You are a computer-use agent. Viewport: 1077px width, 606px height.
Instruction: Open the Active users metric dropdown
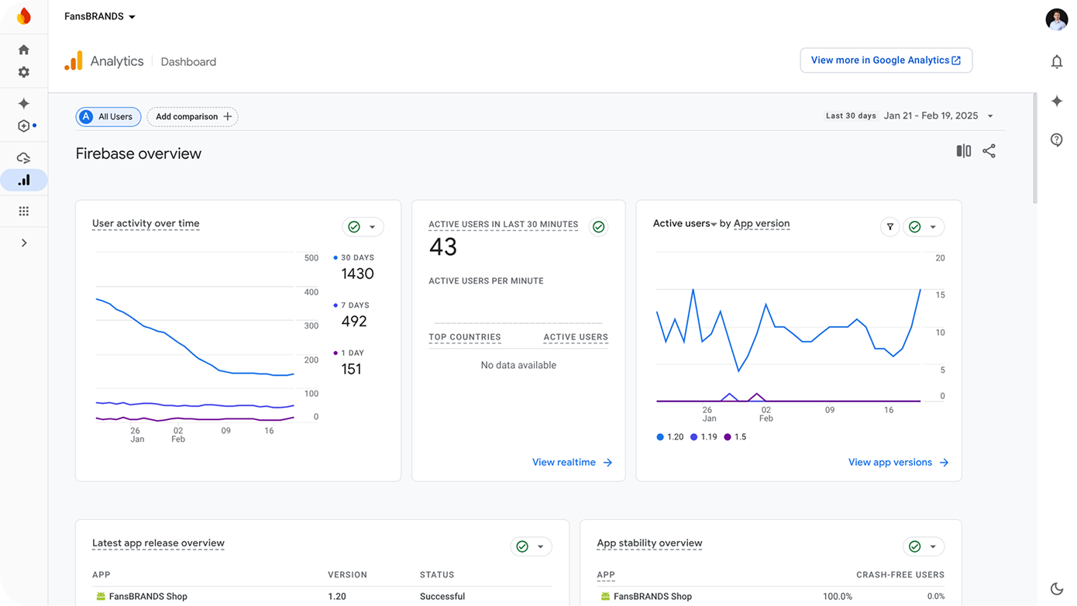click(x=685, y=223)
